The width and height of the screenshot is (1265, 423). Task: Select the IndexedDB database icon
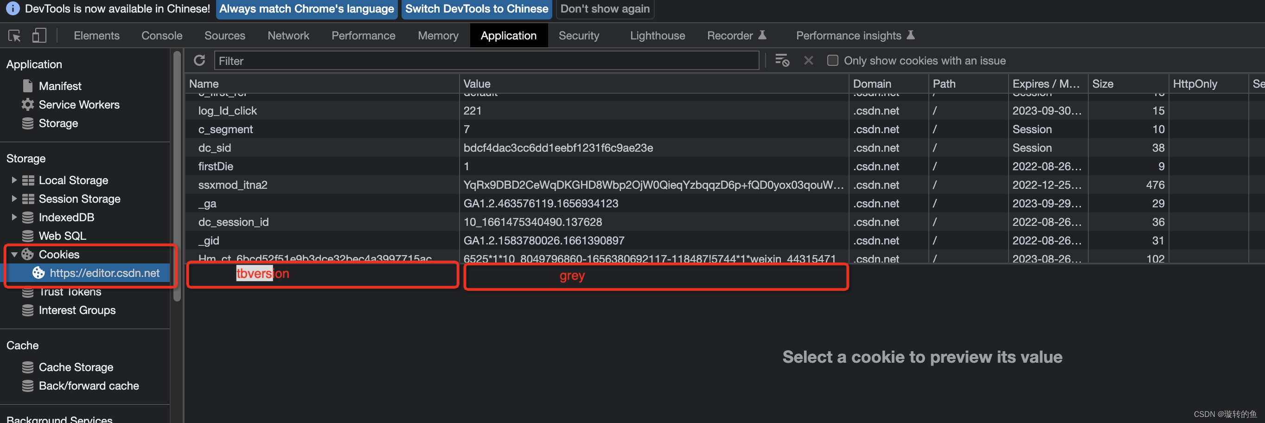coord(28,217)
